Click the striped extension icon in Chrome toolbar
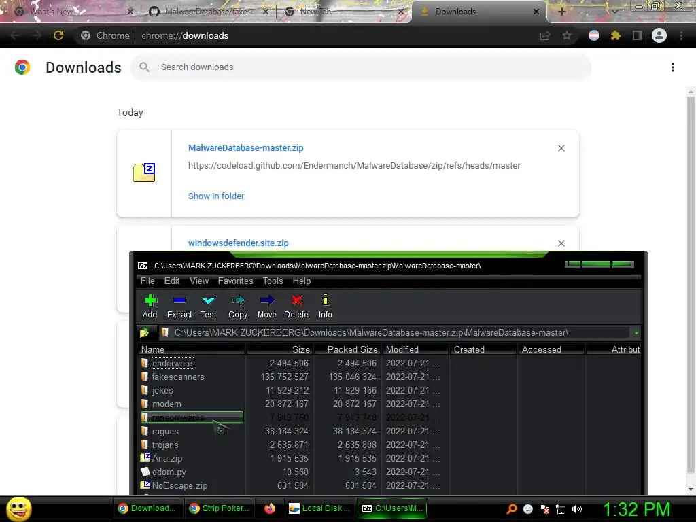696x522 pixels. (594, 35)
